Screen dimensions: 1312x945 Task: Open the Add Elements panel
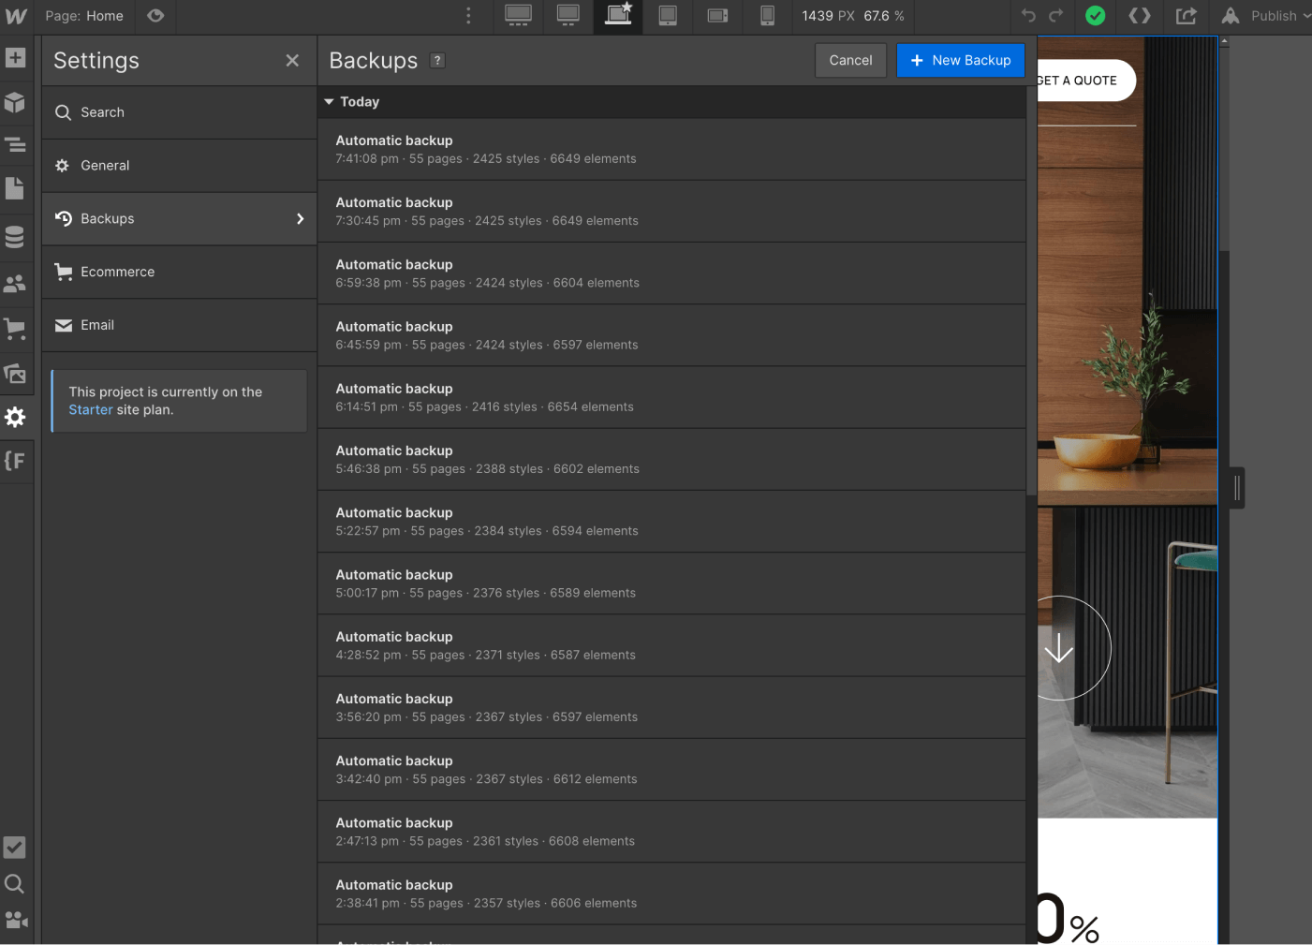(x=15, y=58)
